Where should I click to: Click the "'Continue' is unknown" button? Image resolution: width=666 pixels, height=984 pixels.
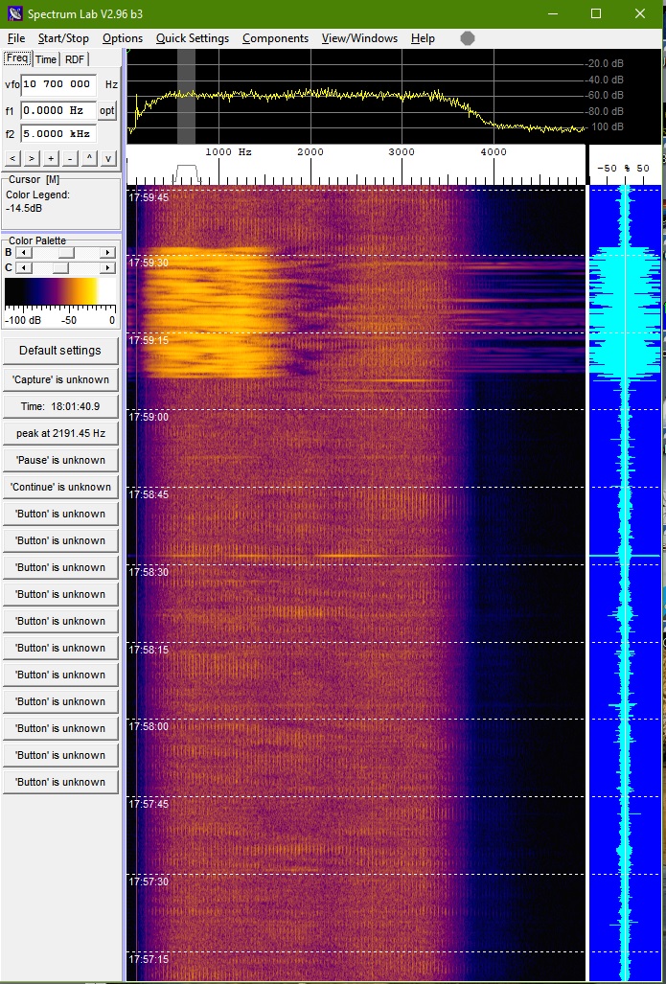click(60, 487)
